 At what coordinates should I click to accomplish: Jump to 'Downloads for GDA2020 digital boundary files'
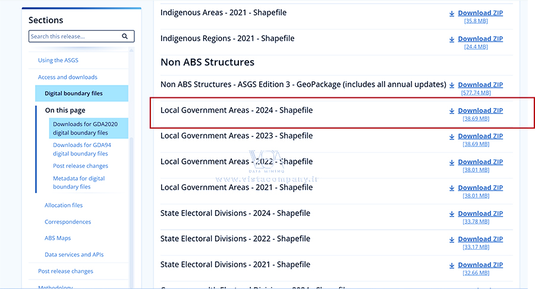coord(80,128)
